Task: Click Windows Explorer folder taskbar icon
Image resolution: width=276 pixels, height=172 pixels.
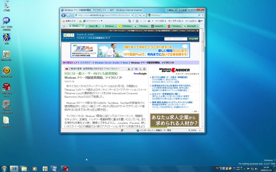Action: pyautogui.click(x=24, y=169)
